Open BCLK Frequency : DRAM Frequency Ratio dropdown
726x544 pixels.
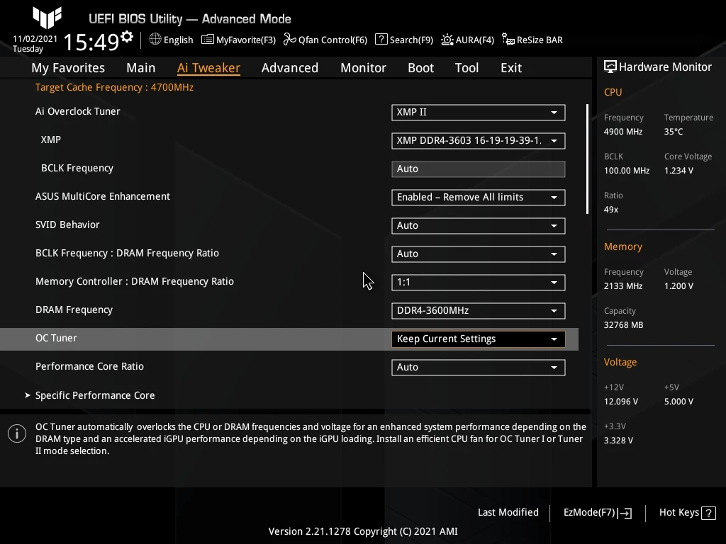(479, 254)
